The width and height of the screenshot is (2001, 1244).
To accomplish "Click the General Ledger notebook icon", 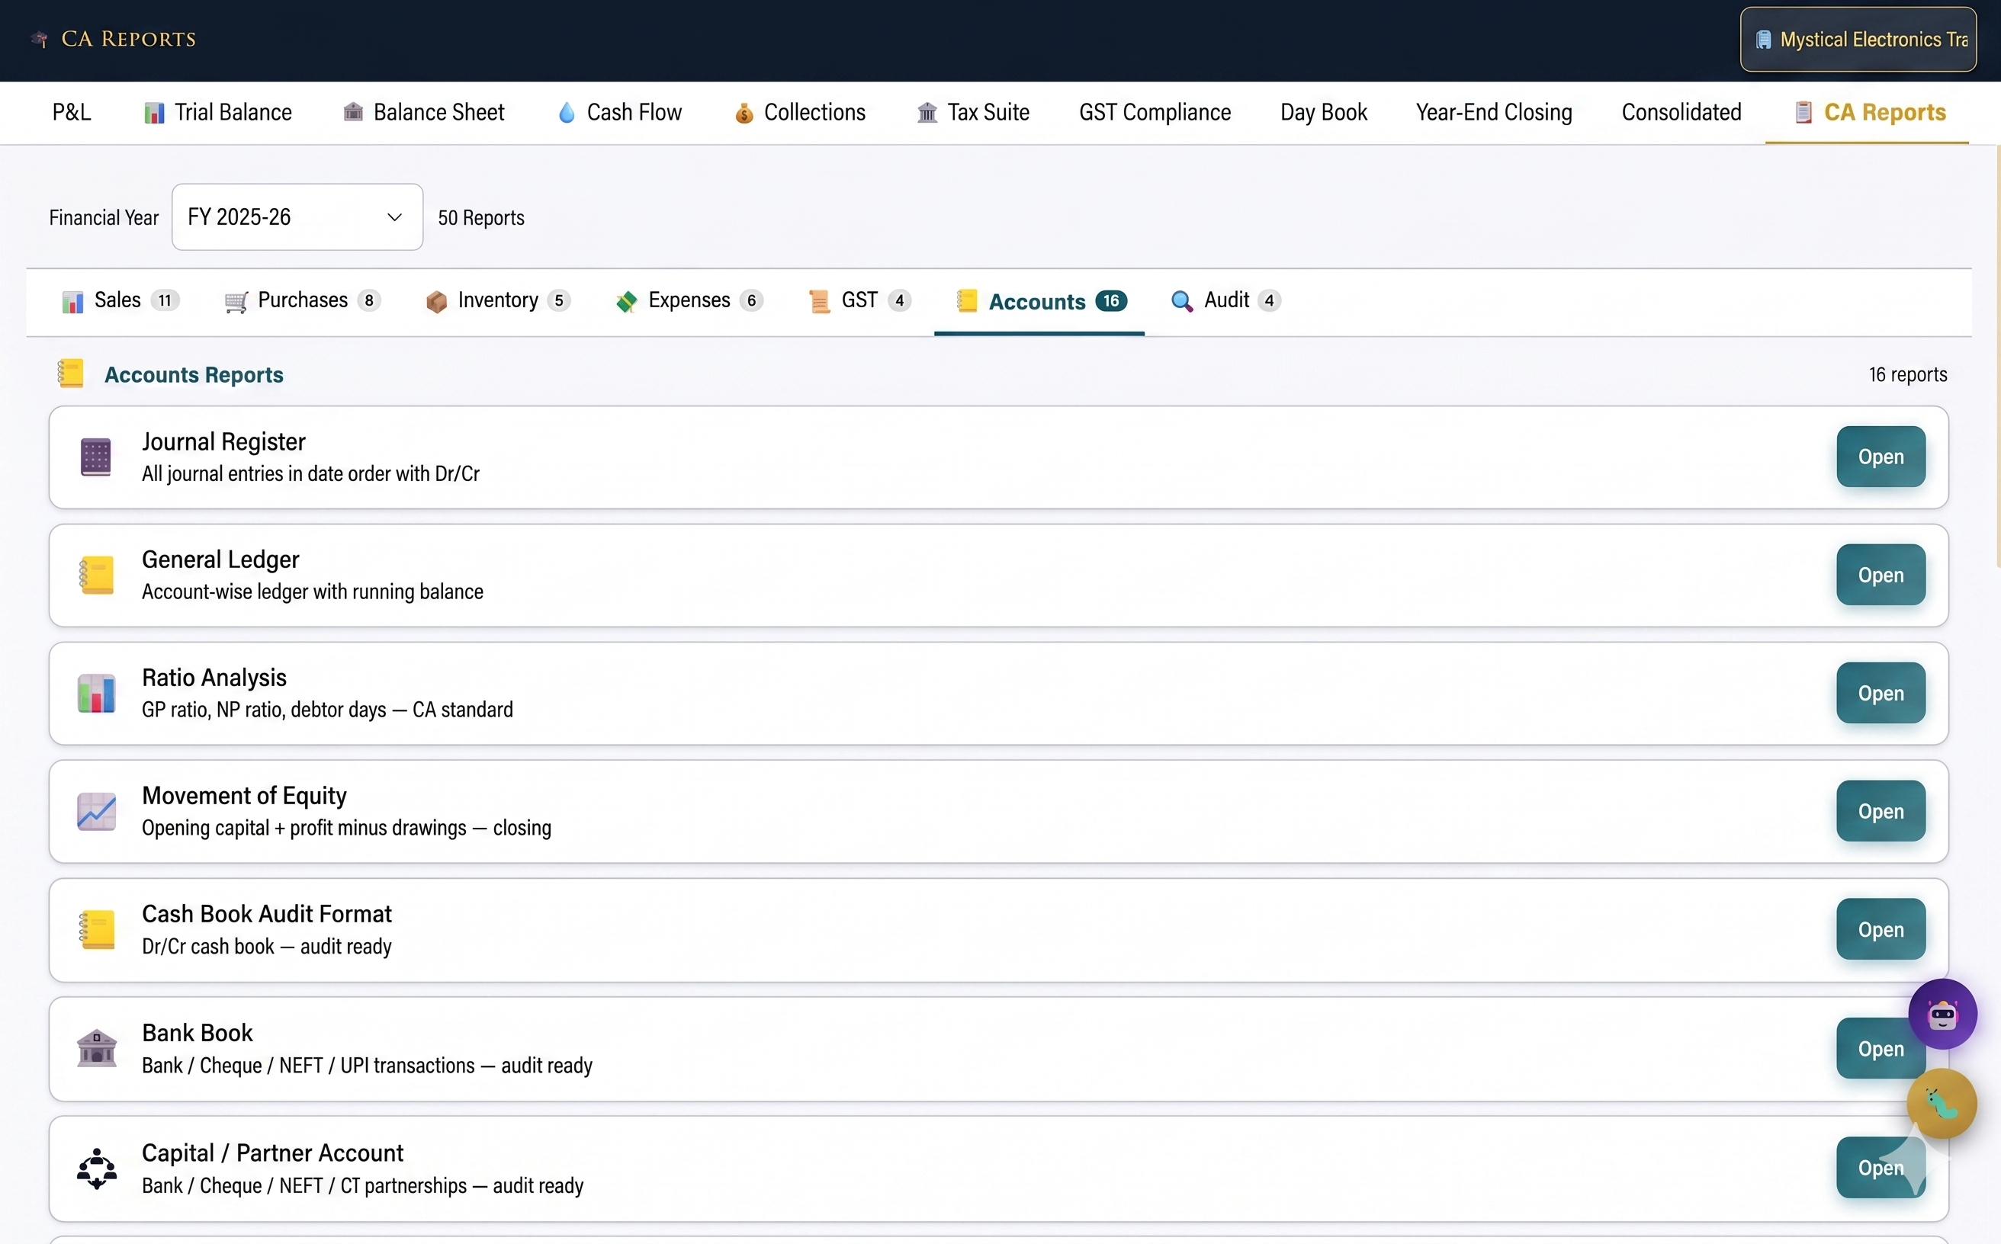I will tap(96, 575).
